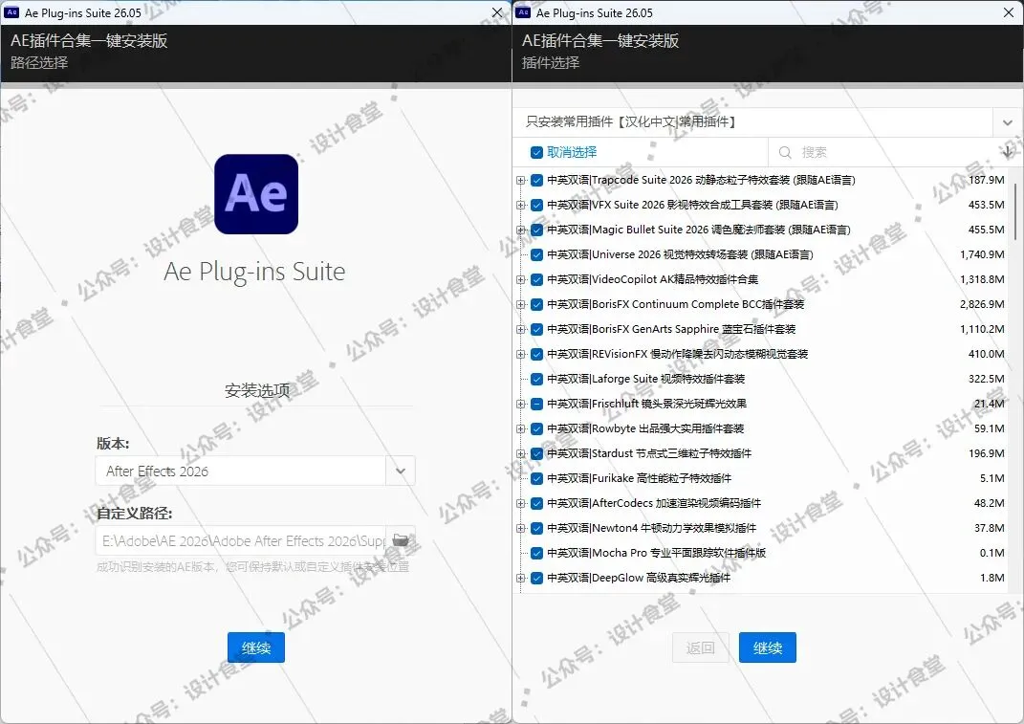This screenshot has height=724, width=1024.
Task: Click the folder browse icon for custom path
Action: (x=401, y=540)
